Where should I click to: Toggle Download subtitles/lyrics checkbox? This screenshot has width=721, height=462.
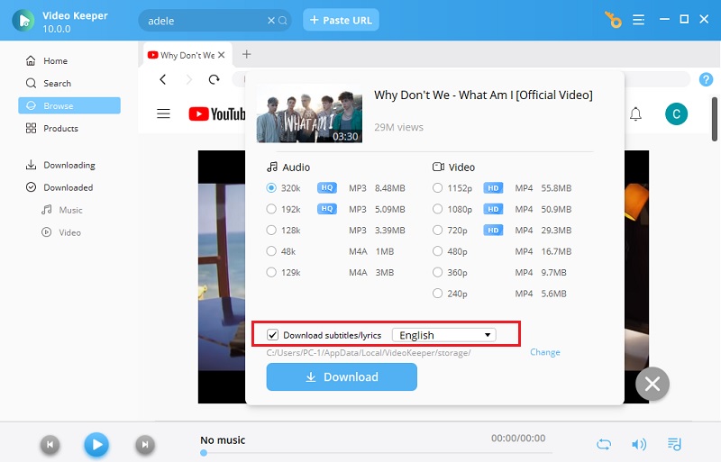[x=273, y=335]
